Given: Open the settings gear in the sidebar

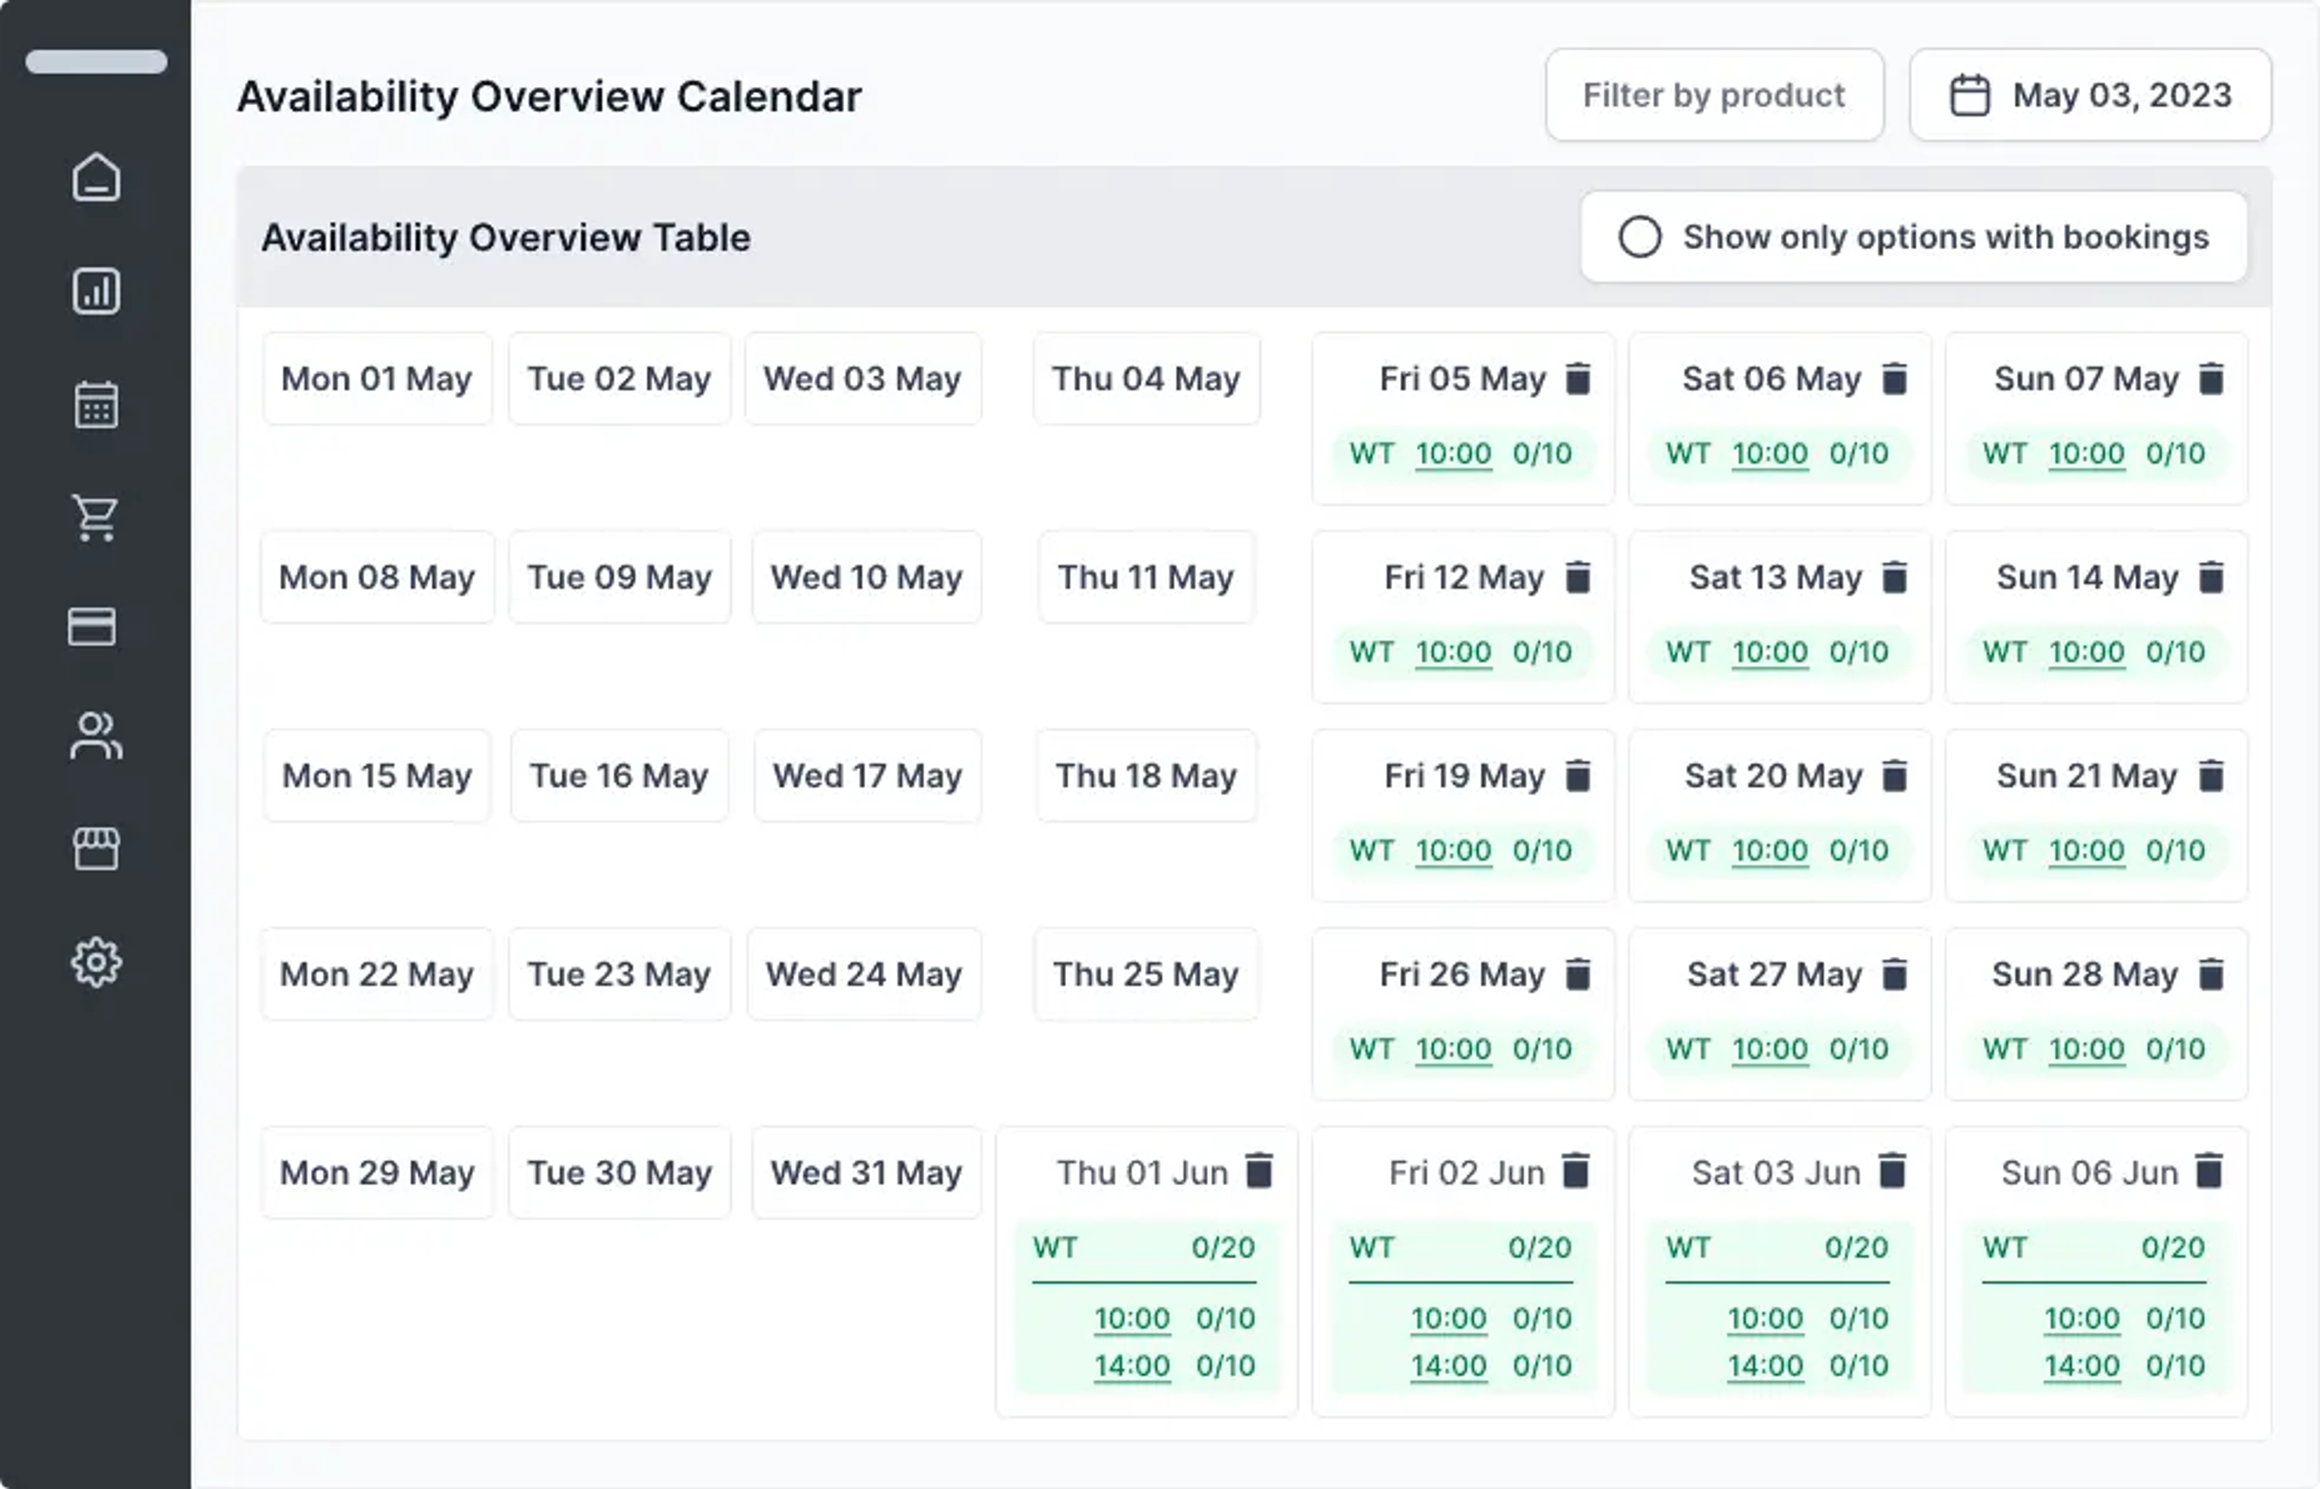Looking at the screenshot, I should click(95, 962).
